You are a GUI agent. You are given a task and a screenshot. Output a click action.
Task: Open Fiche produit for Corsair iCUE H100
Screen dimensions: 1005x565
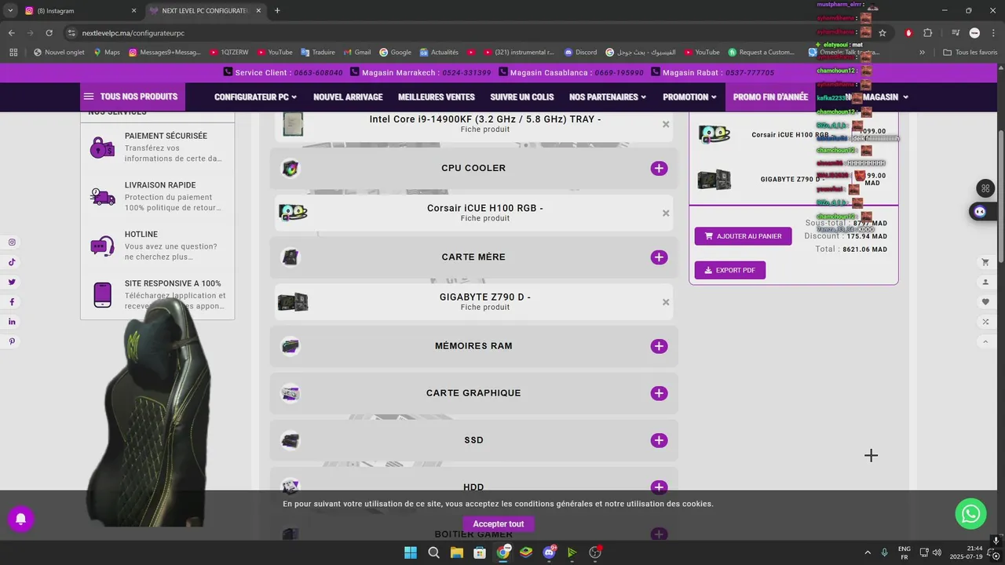point(485,218)
